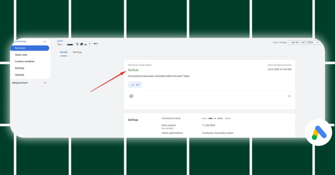The image size is (335, 175).
Task: Click the Conversions have been recorded message
Action: click(x=159, y=76)
